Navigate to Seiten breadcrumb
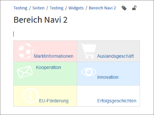Viewport: 154px width, 115px height. pos(38,8)
